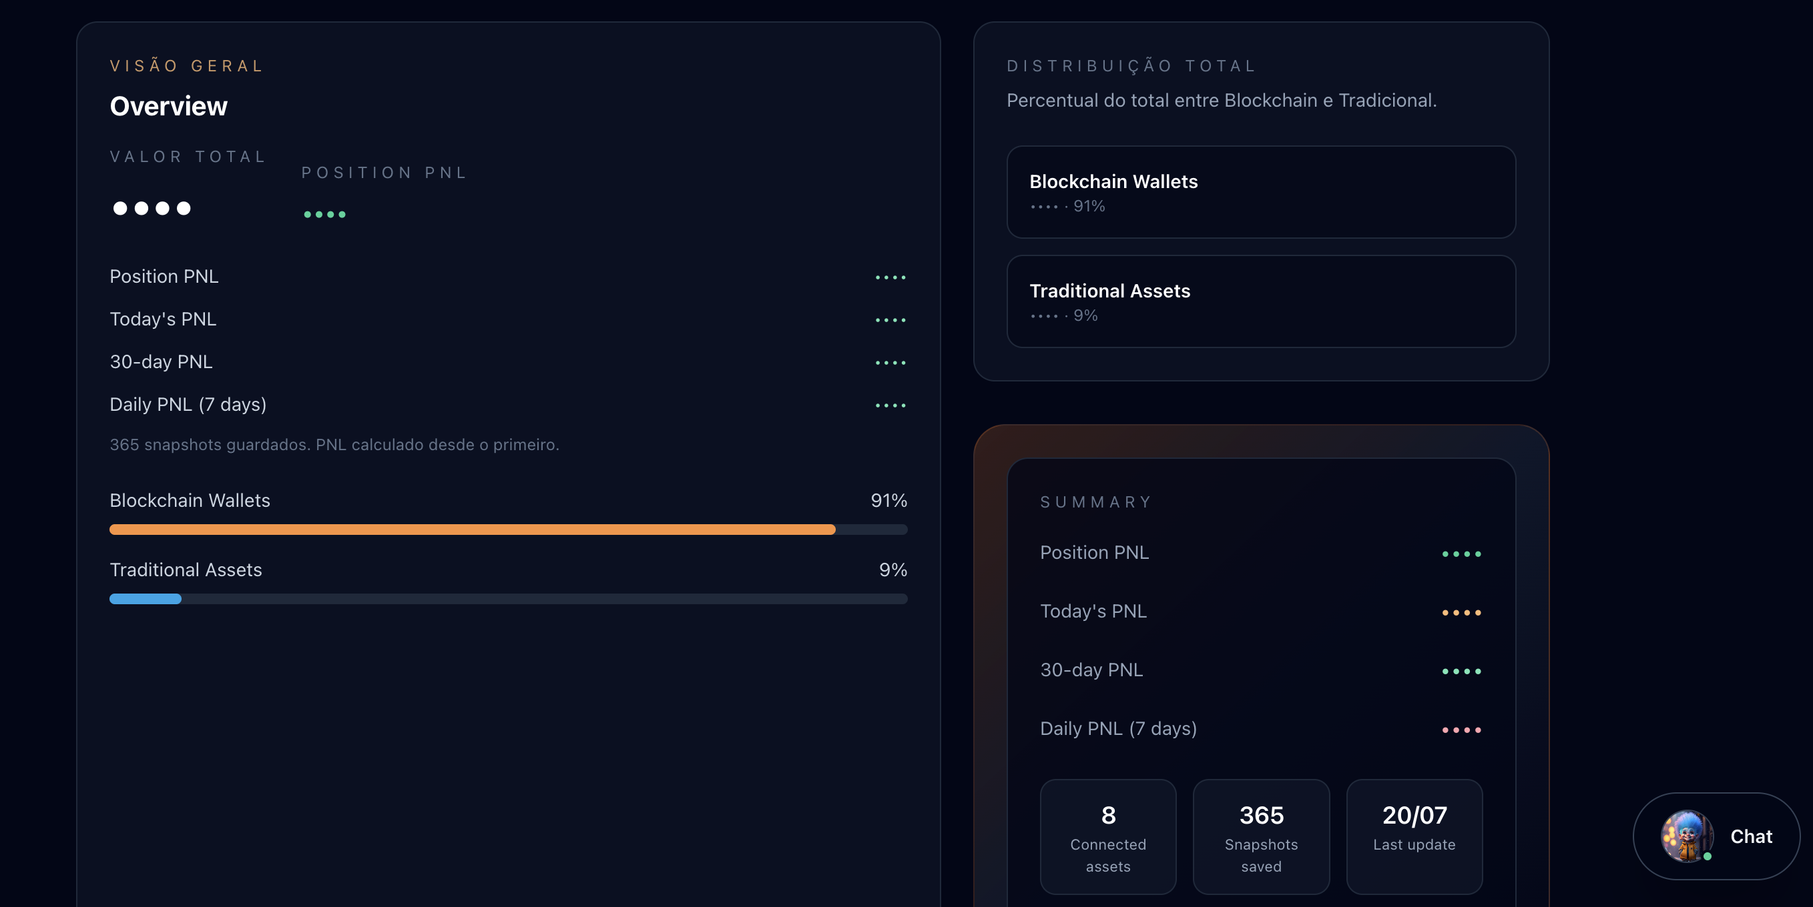Viewport: 1813px width, 907px height.
Task: Click the 8 Connected assets tile
Action: pyautogui.click(x=1108, y=837)
